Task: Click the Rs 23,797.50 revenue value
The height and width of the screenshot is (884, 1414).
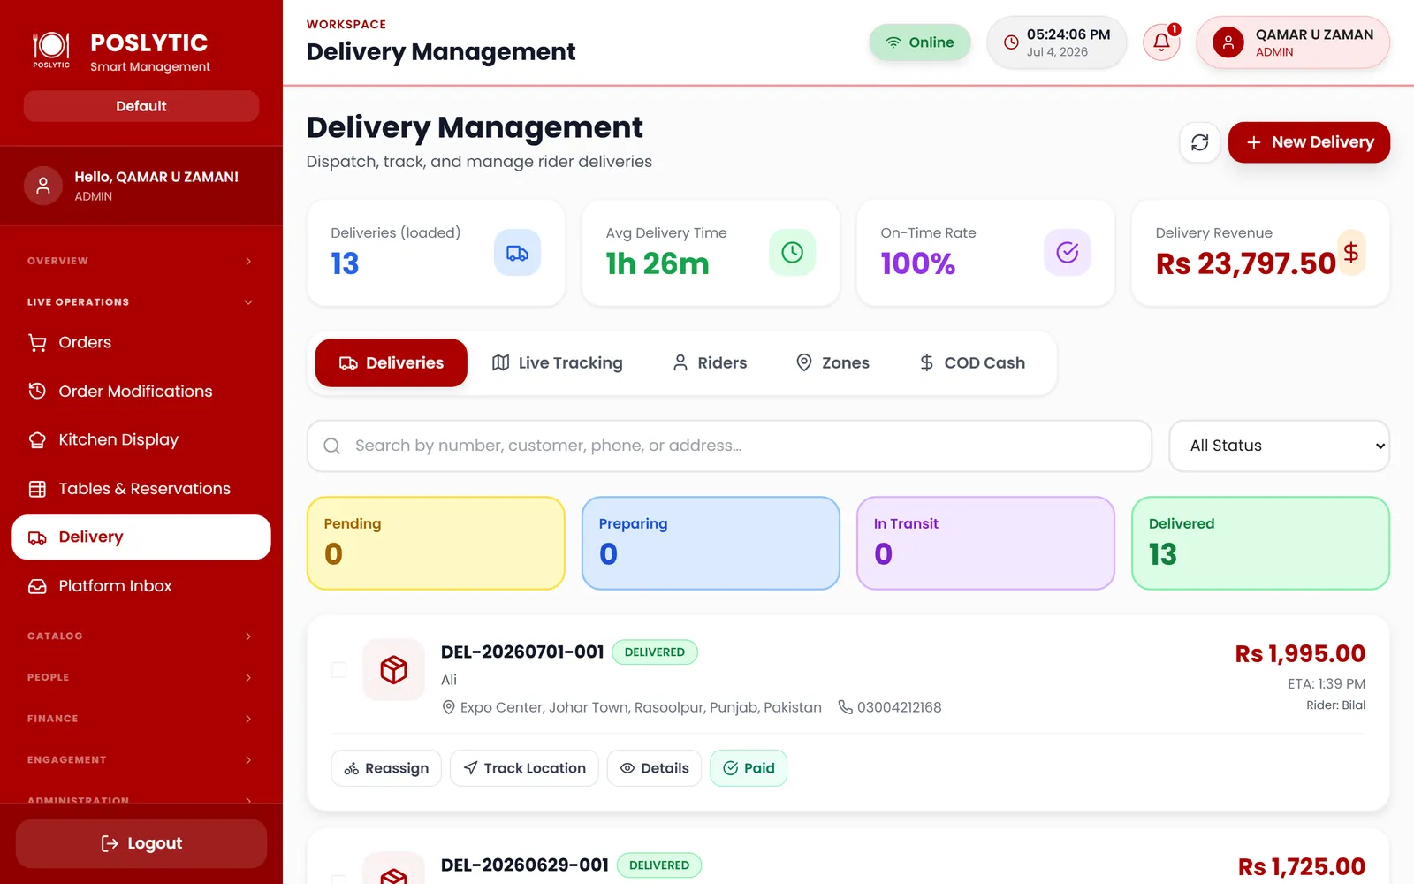Action: click(1245, 263)
